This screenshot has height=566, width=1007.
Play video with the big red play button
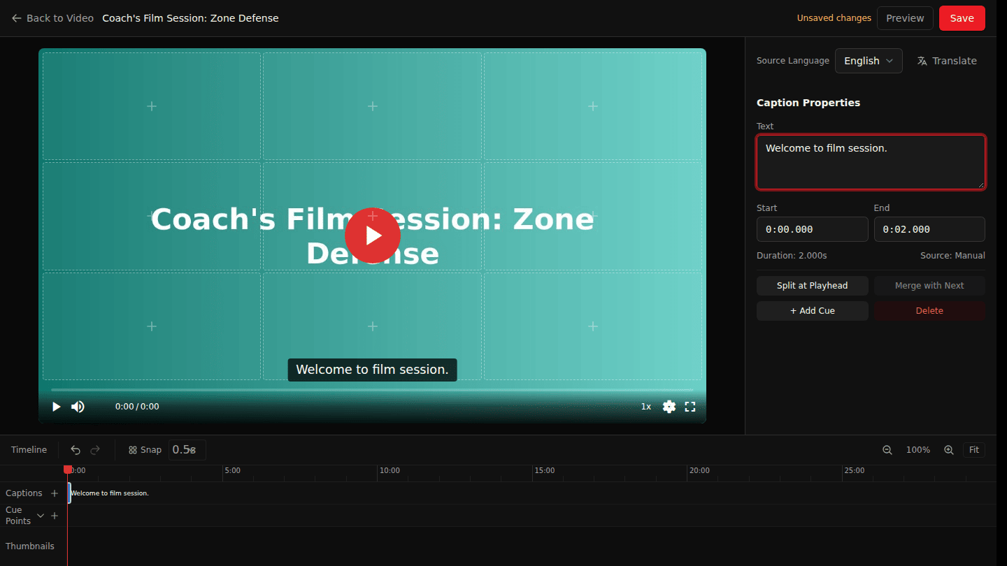pyautogui.click(x=373, y=235)
